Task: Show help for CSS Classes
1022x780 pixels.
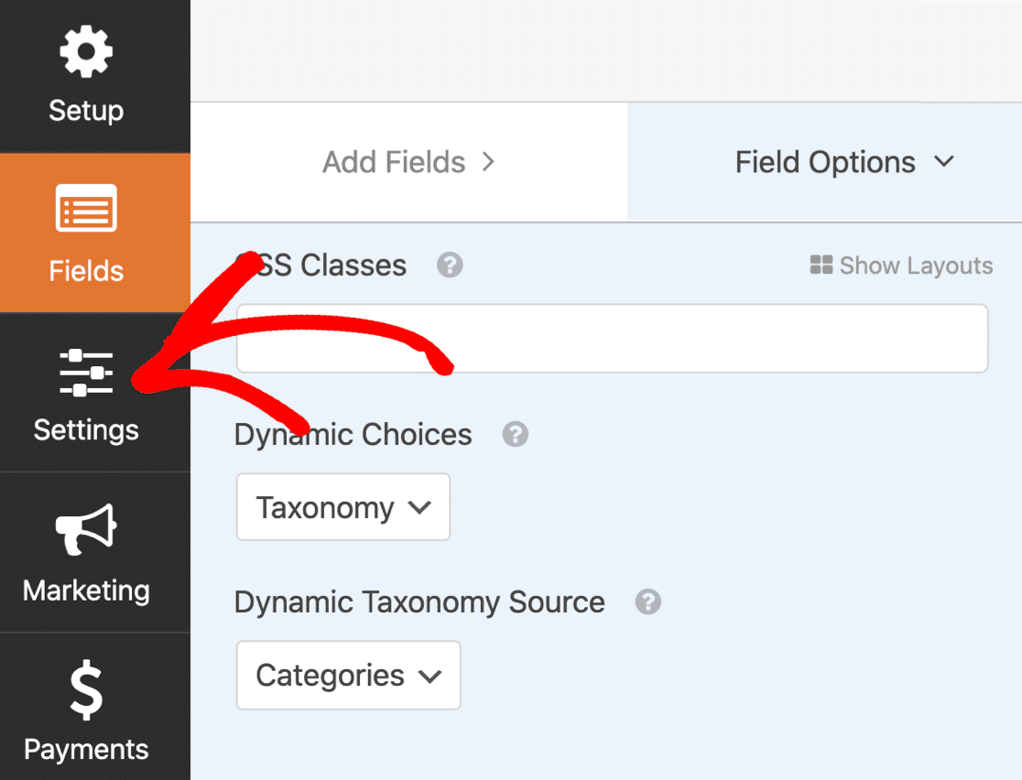Action: tap(450, 265)
